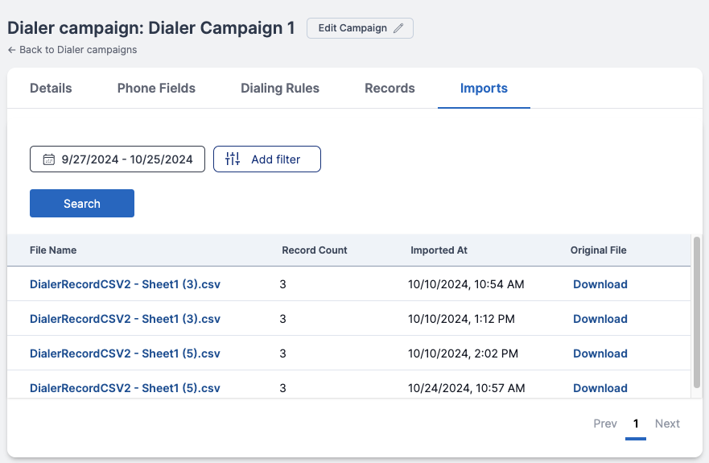
Task: Click the back arrow to Dialer campaigns
Action: [12, 50]
